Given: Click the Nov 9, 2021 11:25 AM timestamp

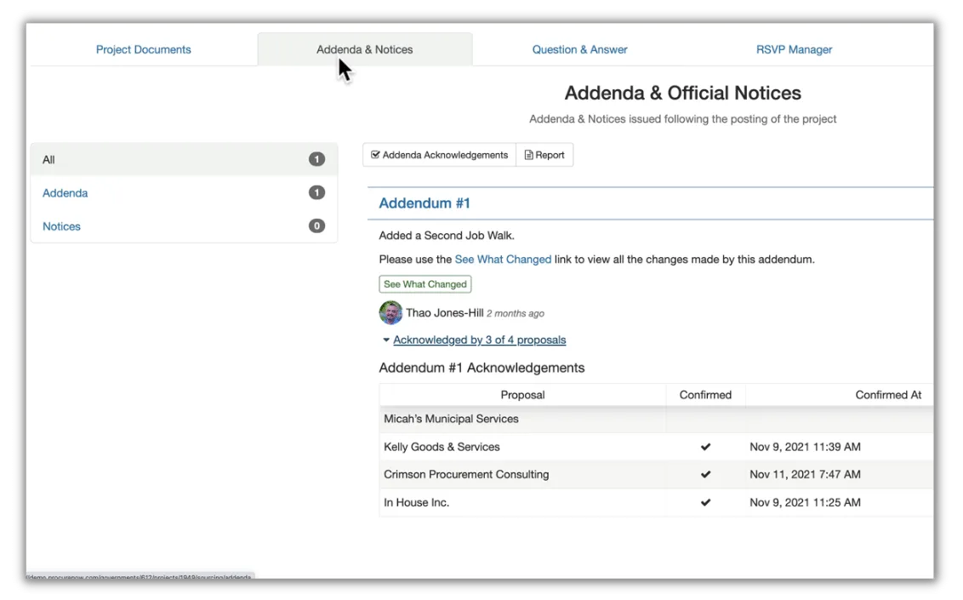Looking at the screenshot, I should 805,502.
